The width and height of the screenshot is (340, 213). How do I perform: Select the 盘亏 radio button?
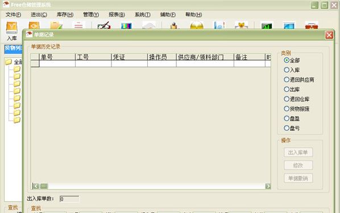[287, 128]
